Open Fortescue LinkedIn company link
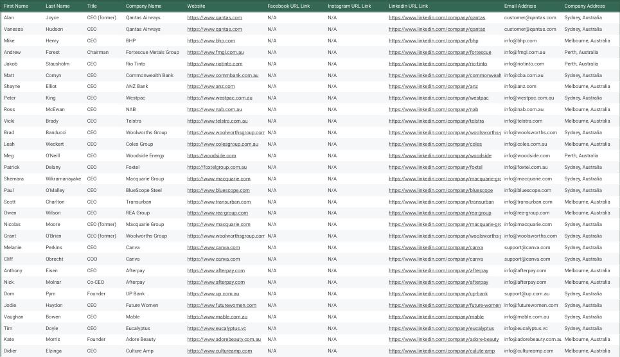This screenshot has width=620, height=357. coord(439,52)
